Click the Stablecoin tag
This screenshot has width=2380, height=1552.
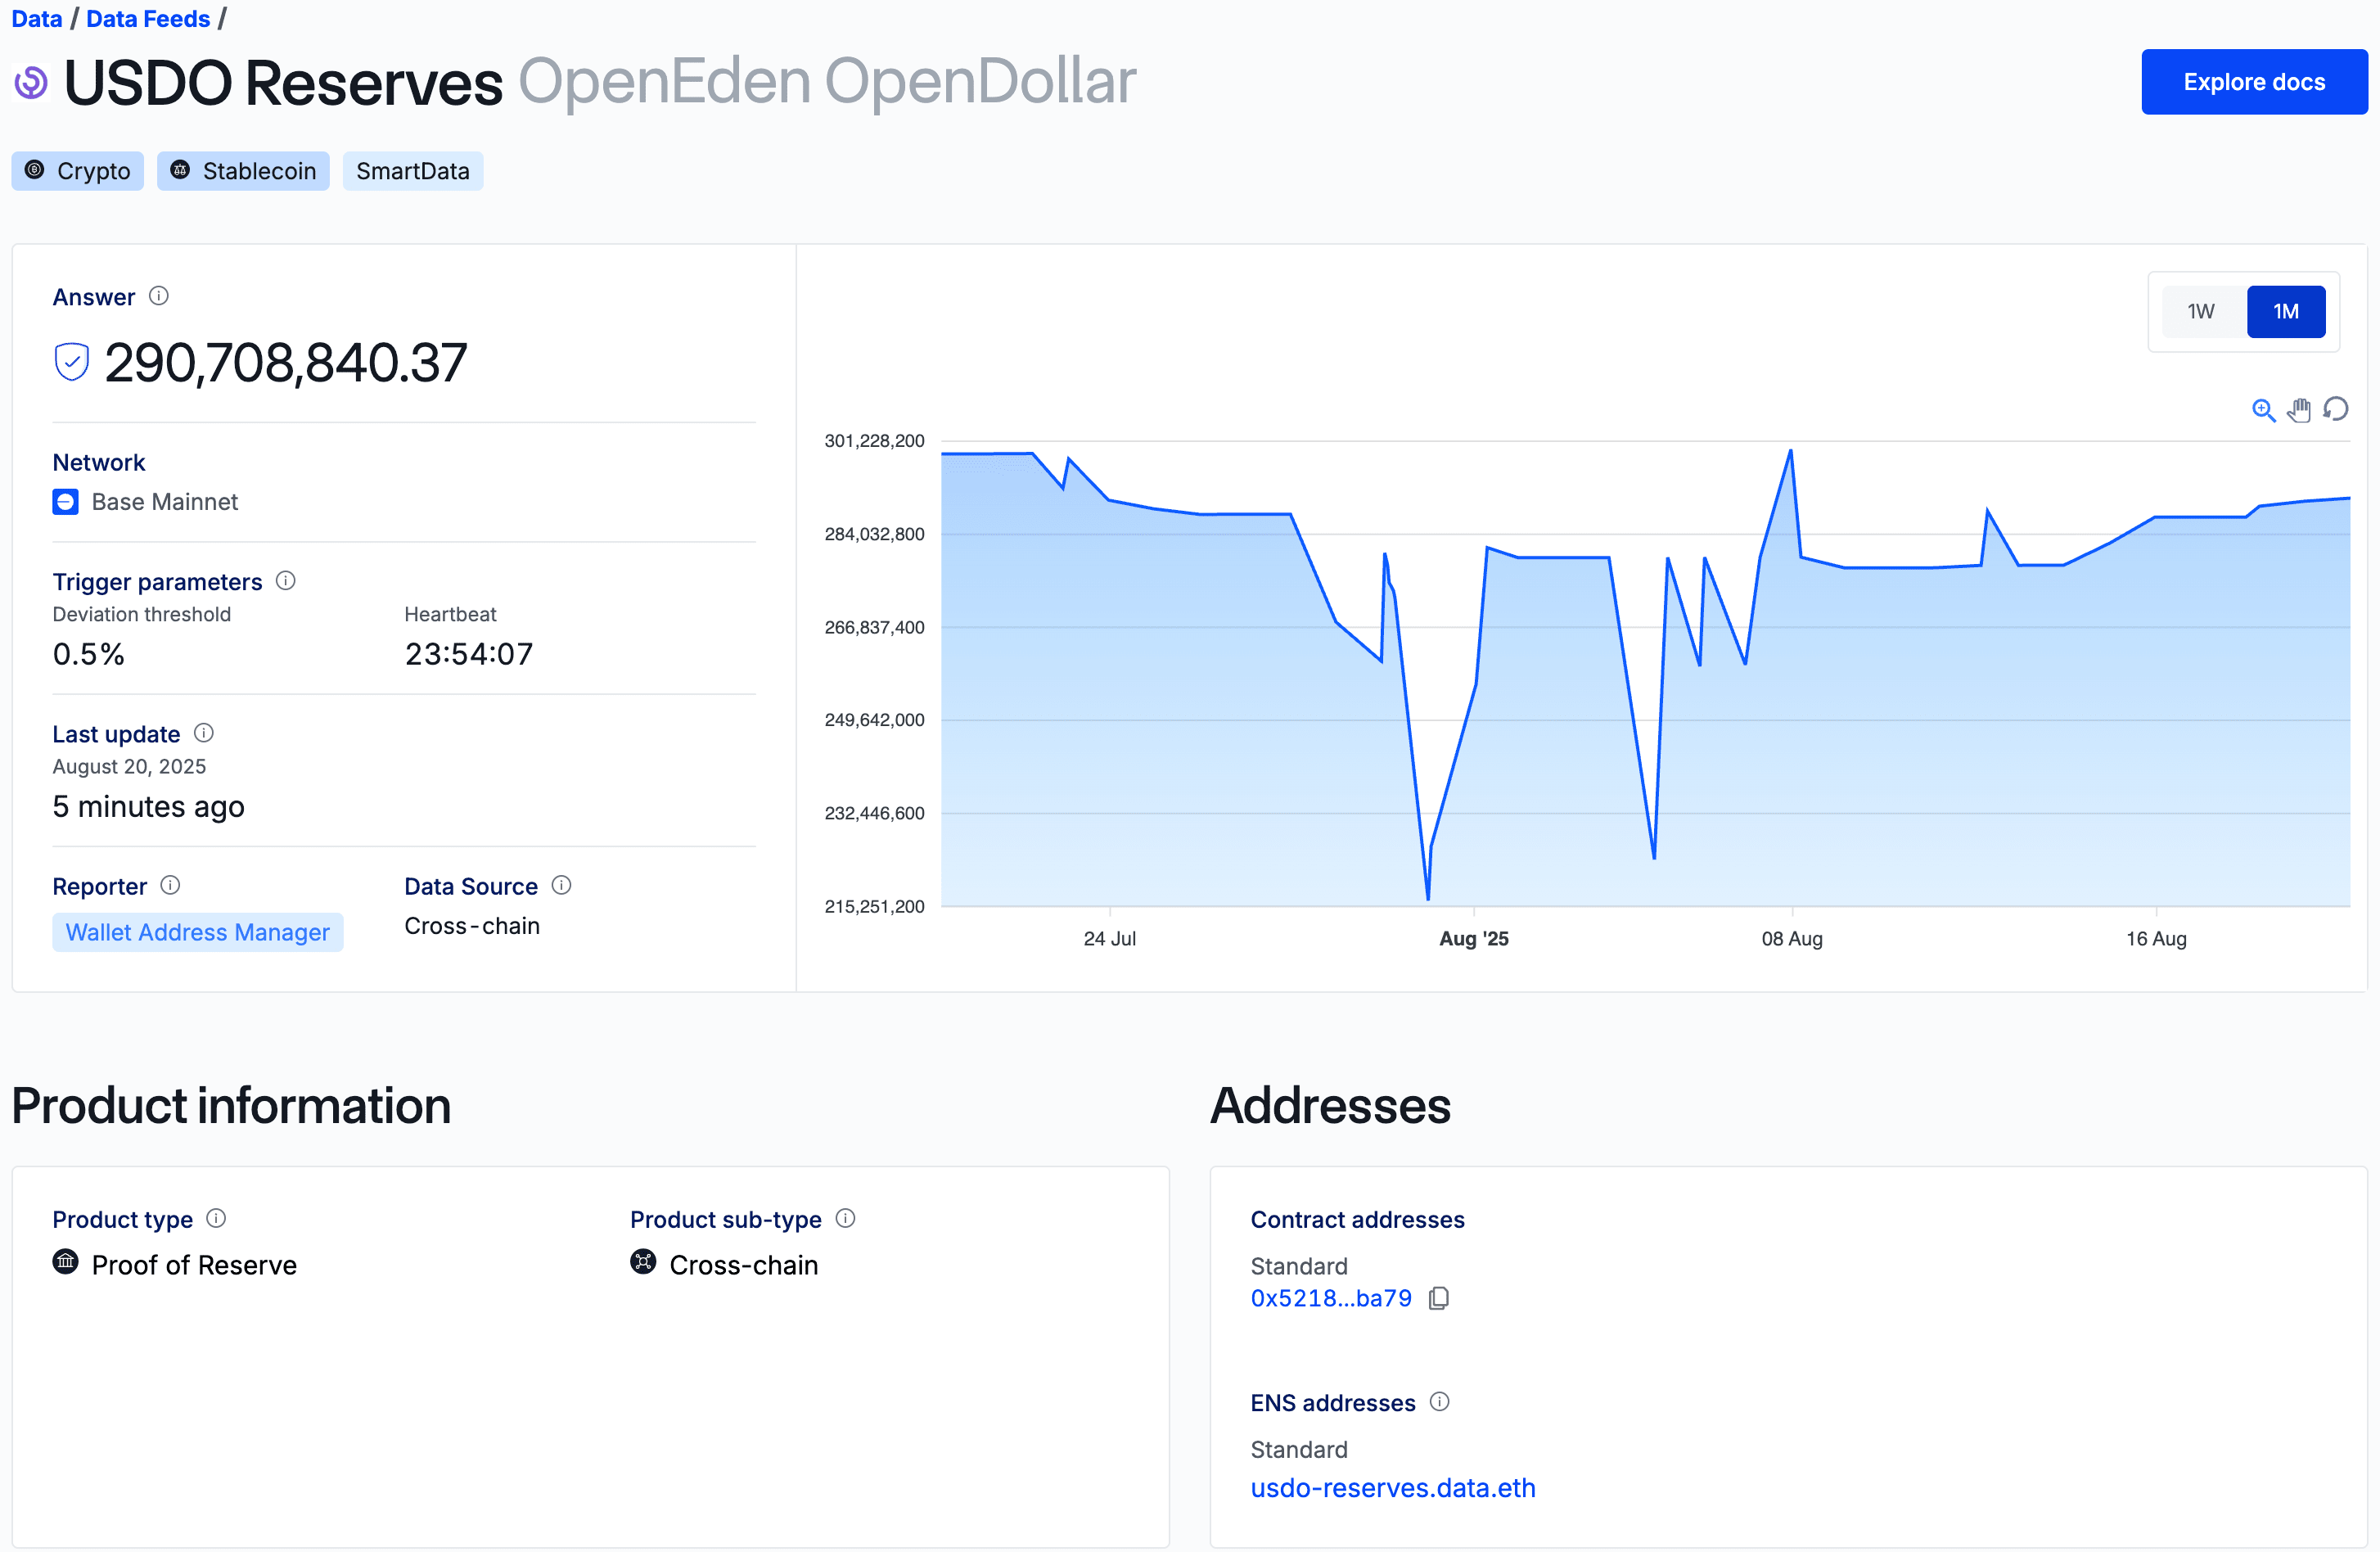click(x=243, y=171)
